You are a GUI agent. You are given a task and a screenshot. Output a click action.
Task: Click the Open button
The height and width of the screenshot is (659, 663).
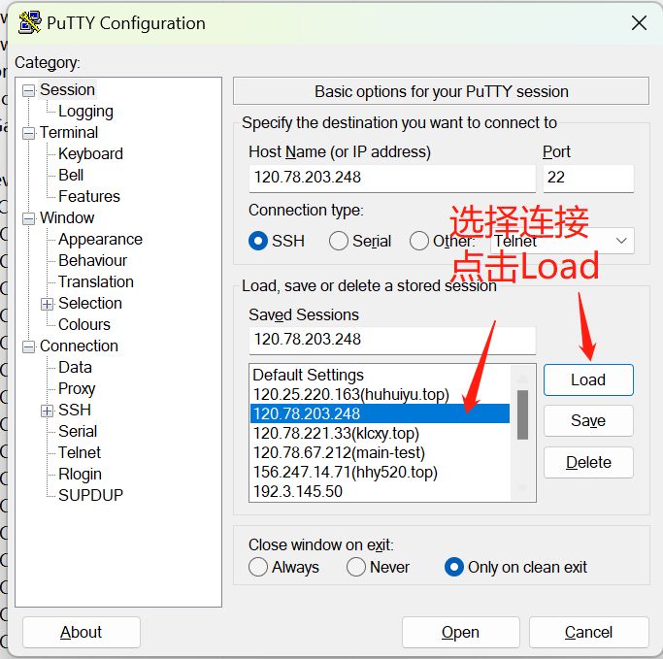tap(460, 633)
